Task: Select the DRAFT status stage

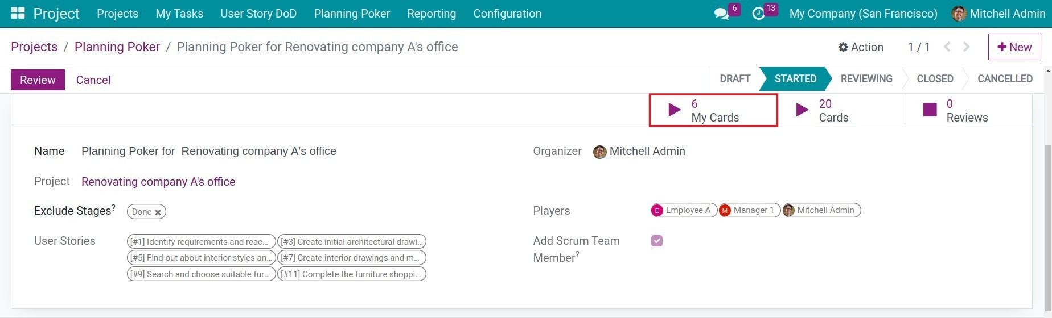Action: click(735, 78)
